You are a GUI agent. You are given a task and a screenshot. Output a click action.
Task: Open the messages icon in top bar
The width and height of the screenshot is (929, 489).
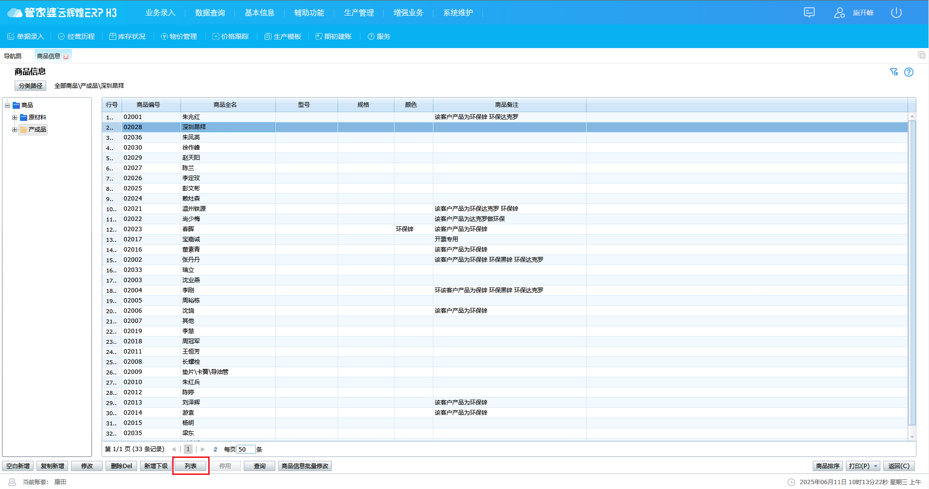point(809,13)
